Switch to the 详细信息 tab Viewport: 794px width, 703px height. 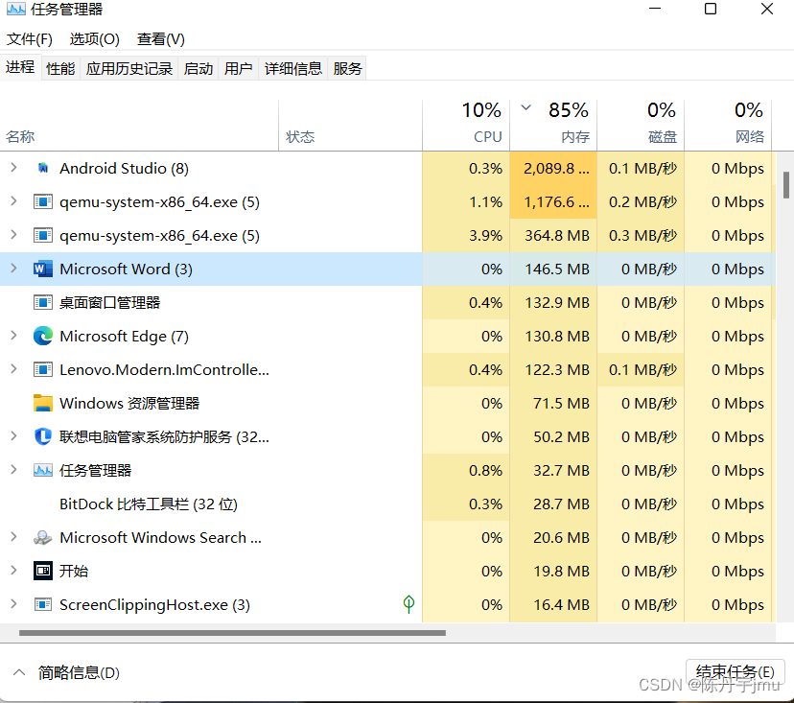point(293,68)
